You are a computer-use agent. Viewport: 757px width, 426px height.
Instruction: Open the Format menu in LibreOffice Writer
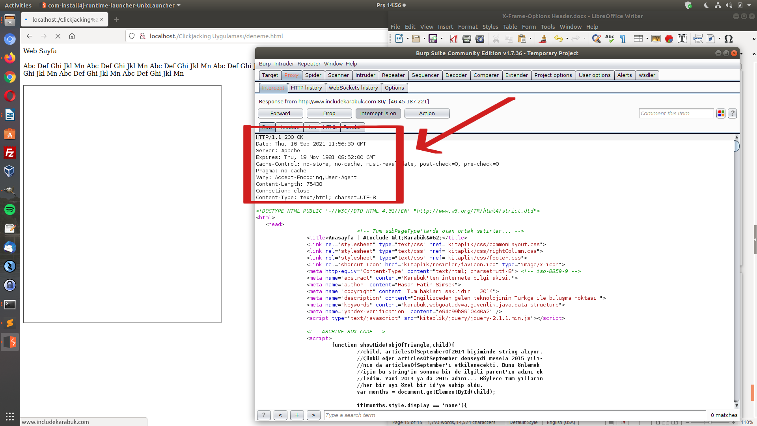coord(468,27)
